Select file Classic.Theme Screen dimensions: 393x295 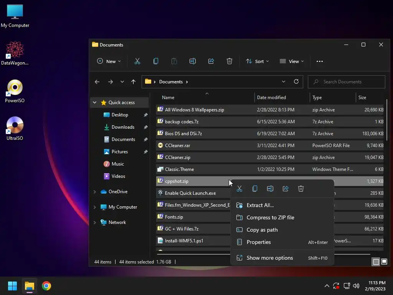[270, 169]
